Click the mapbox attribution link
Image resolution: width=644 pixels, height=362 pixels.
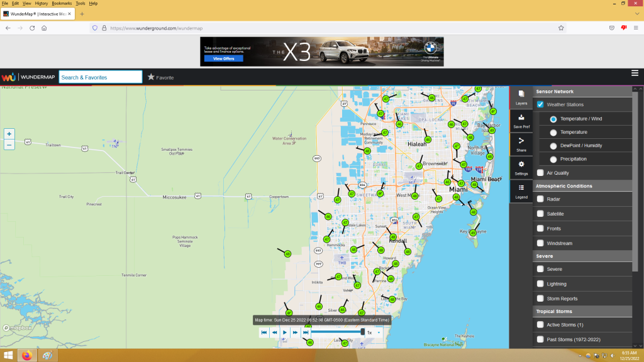[17, 328]
